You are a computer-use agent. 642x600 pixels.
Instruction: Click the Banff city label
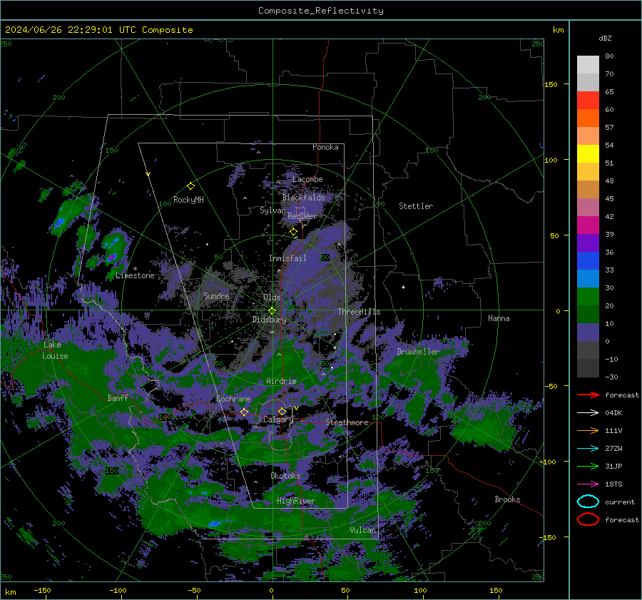118,397
